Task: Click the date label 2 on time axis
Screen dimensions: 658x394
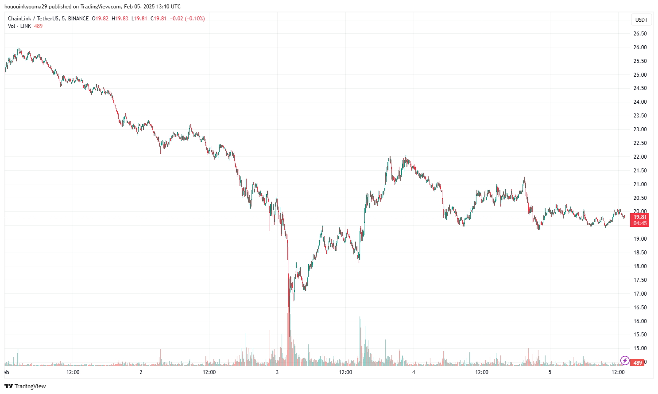Action: [141, 372]
